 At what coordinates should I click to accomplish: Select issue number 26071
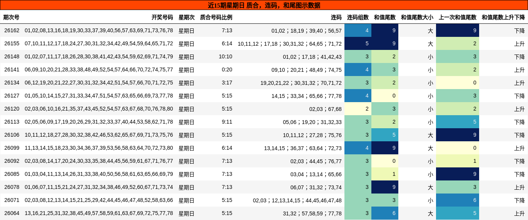(12, 200)
